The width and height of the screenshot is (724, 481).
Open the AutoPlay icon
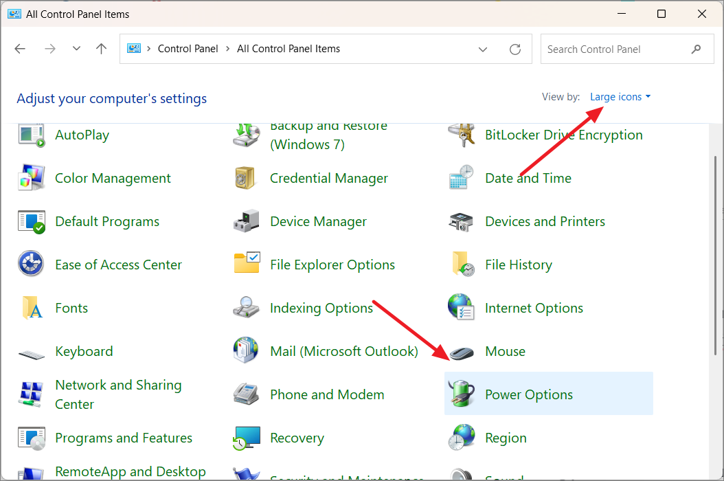(32, 135)
